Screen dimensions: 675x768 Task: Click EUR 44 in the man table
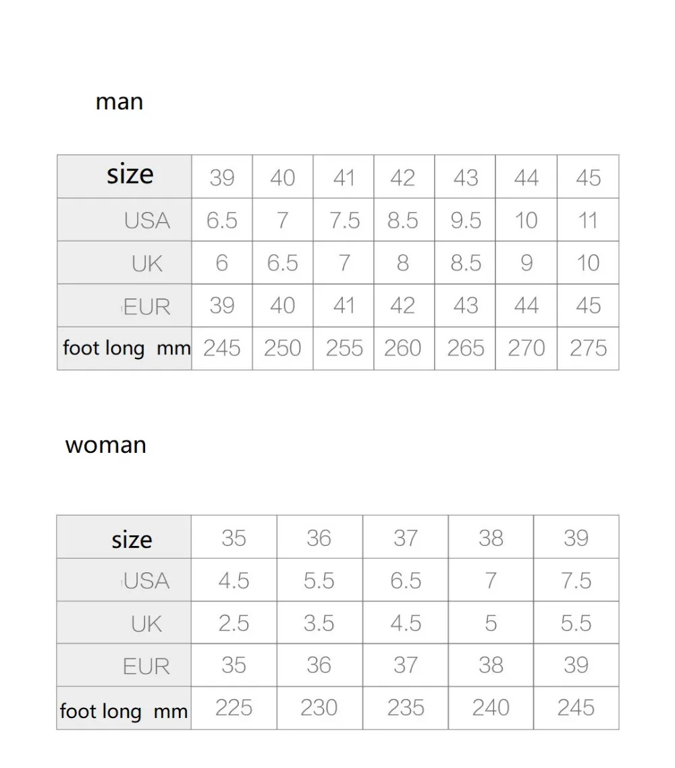coord(526,305)
